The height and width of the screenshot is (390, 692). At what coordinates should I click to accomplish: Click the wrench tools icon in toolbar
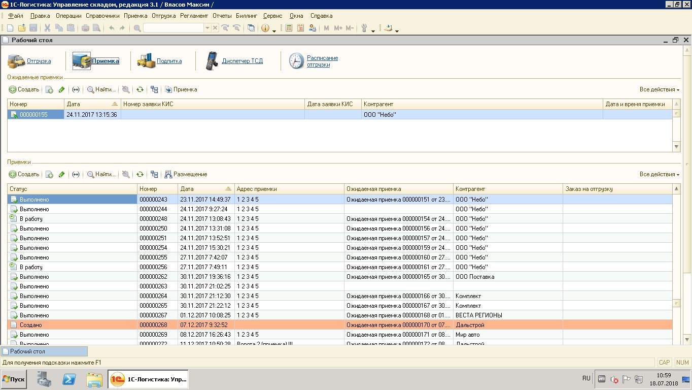[364, 28]
